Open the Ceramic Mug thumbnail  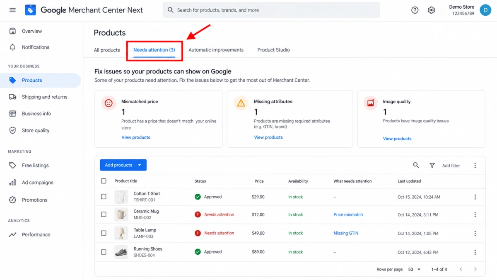(121, 214)
